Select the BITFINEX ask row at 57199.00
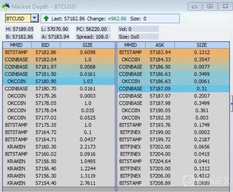This screenshot has width=233, height=192. [173, 132]
